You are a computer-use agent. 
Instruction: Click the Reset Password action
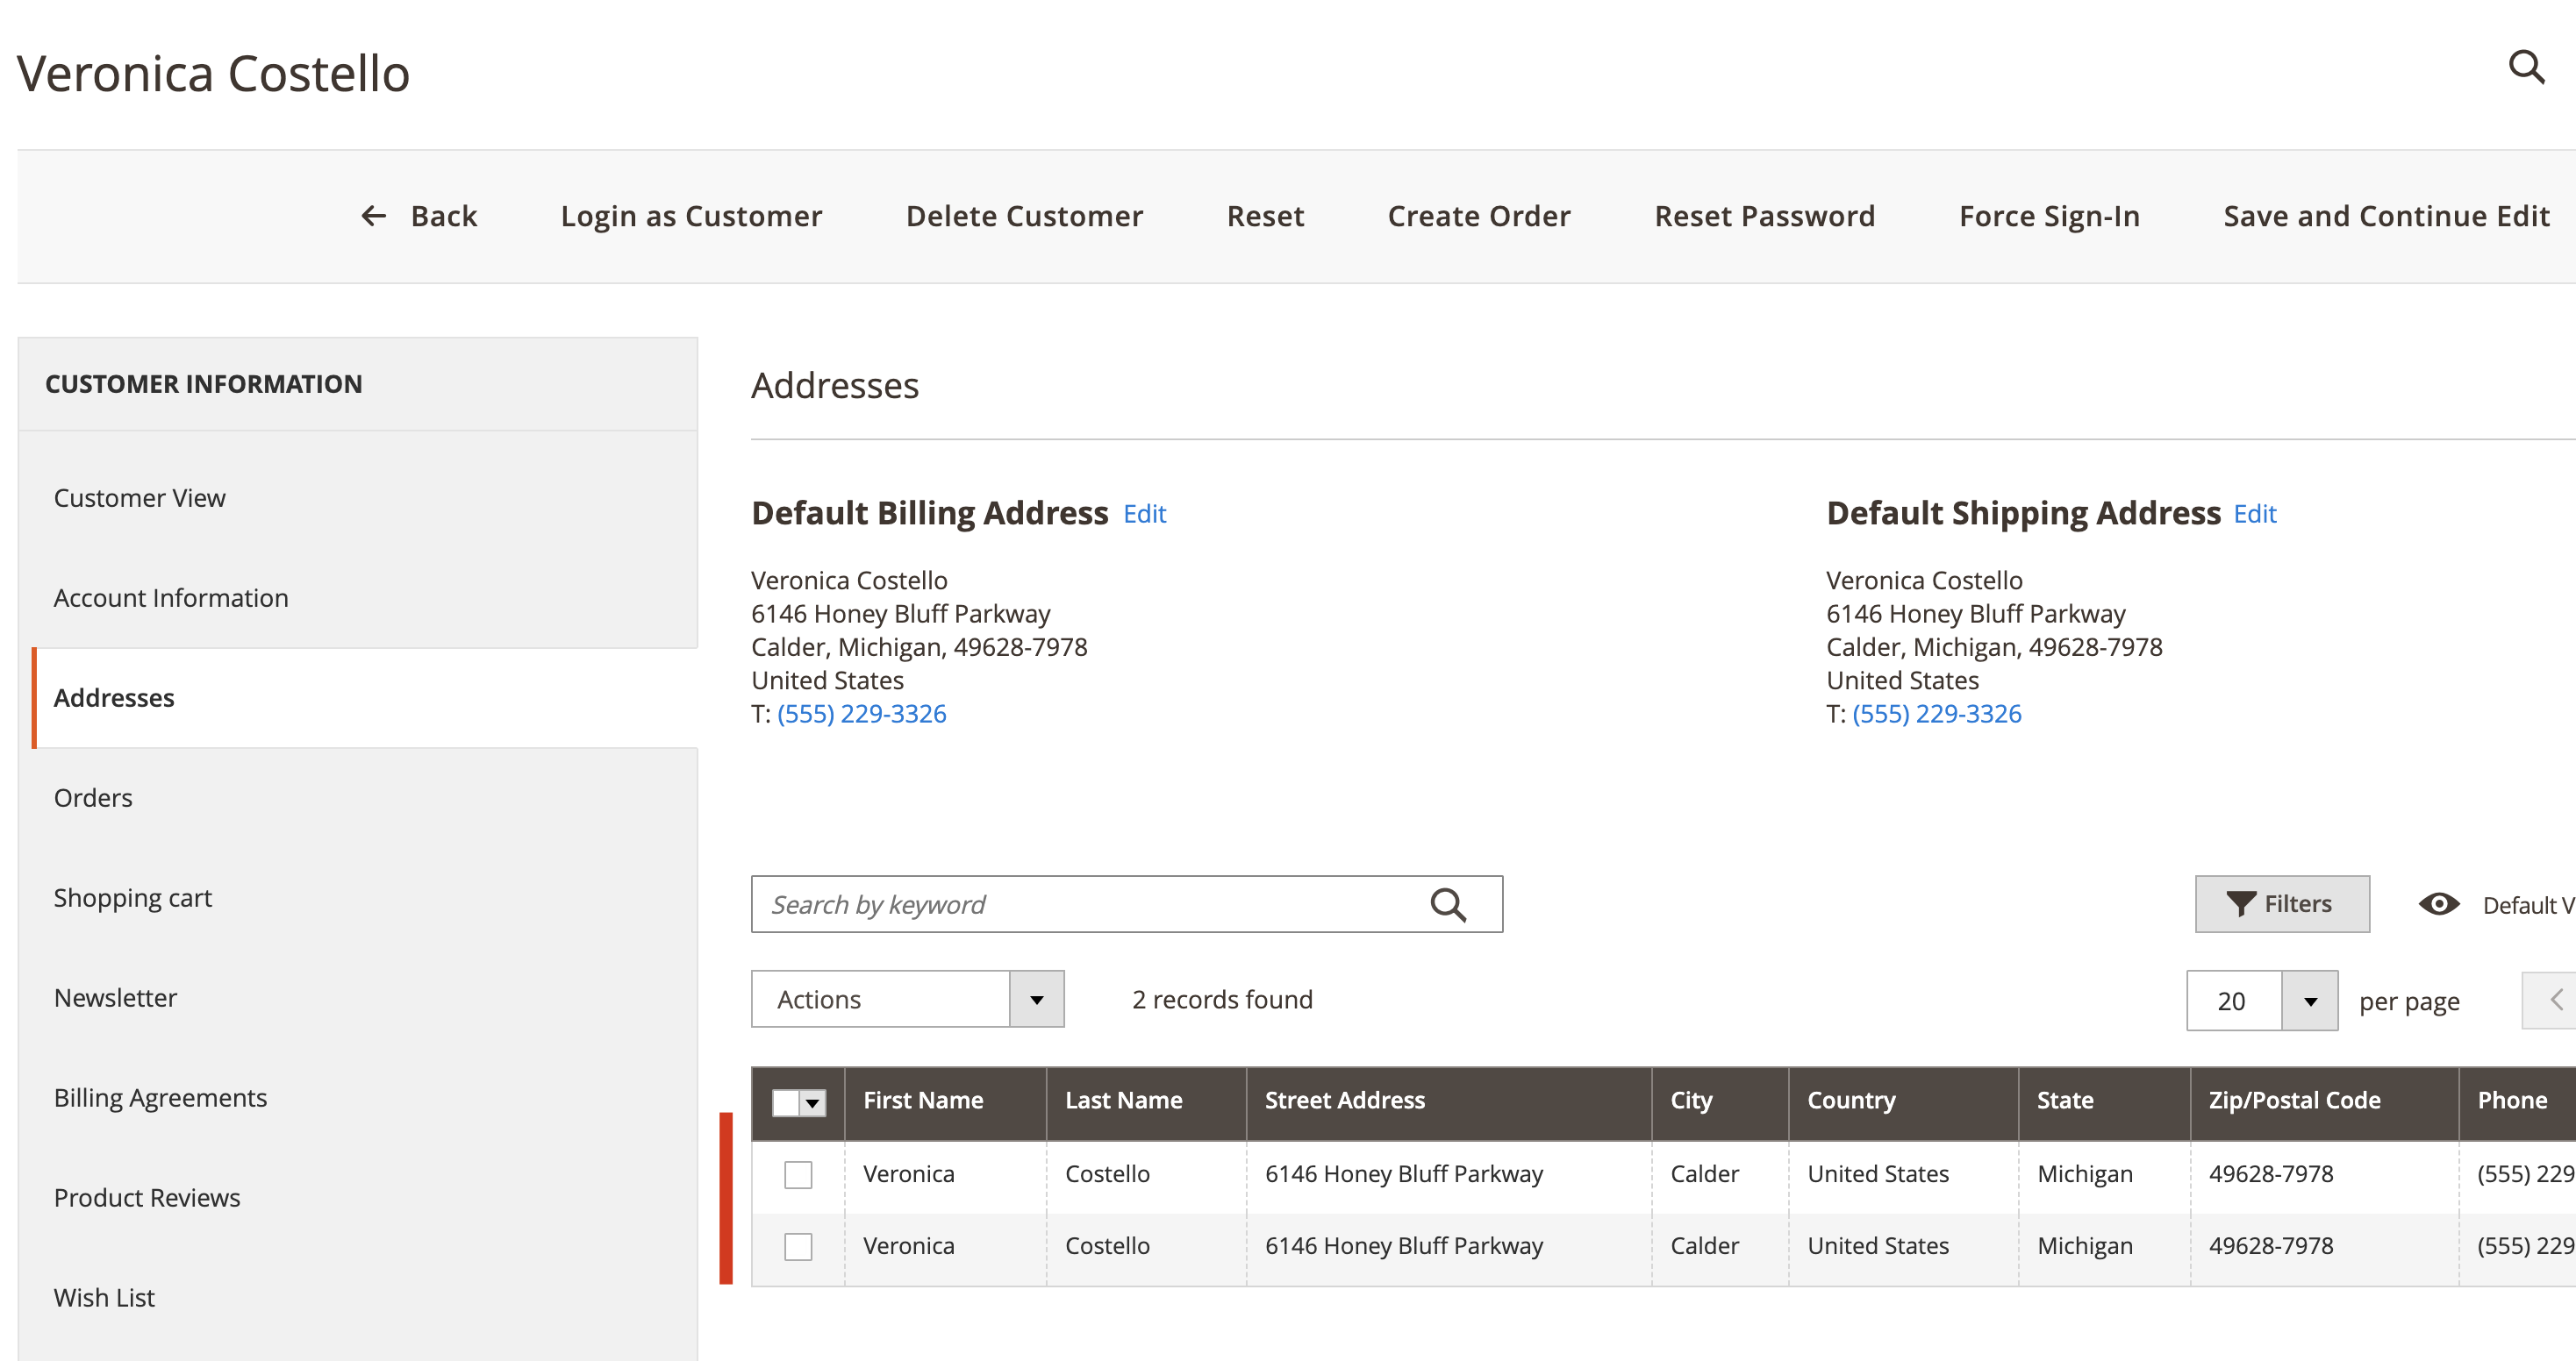point(1765,216)
